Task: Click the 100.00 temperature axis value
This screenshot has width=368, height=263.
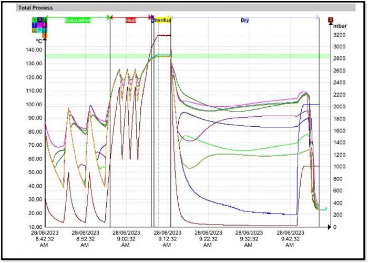Action: [34, 105]
